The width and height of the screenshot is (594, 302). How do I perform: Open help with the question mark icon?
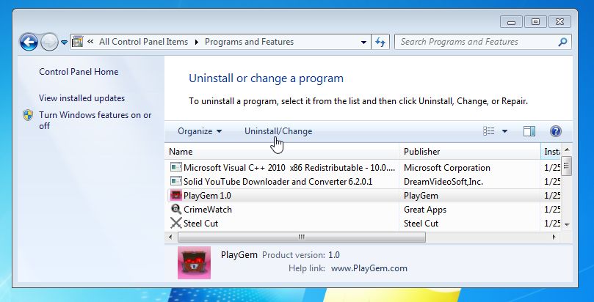pyautogui.click(x=555, y=131)
